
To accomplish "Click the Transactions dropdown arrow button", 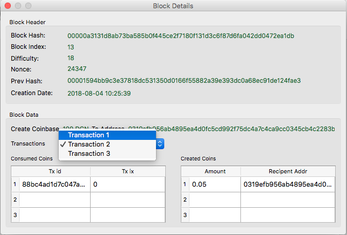I will (160, 144).
